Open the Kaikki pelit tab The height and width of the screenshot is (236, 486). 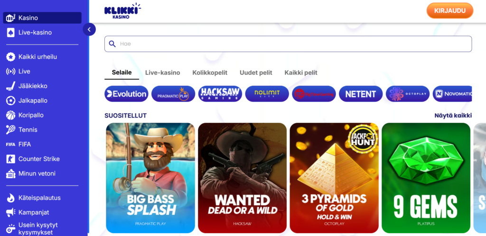click(301, 73)
